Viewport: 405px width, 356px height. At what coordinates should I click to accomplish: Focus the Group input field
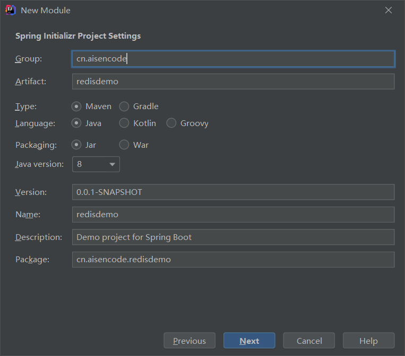233,59
